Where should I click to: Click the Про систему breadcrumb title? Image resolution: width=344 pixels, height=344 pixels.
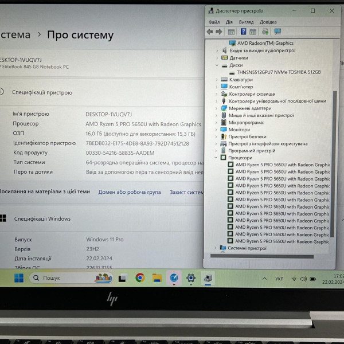click(x=80, y=35)
